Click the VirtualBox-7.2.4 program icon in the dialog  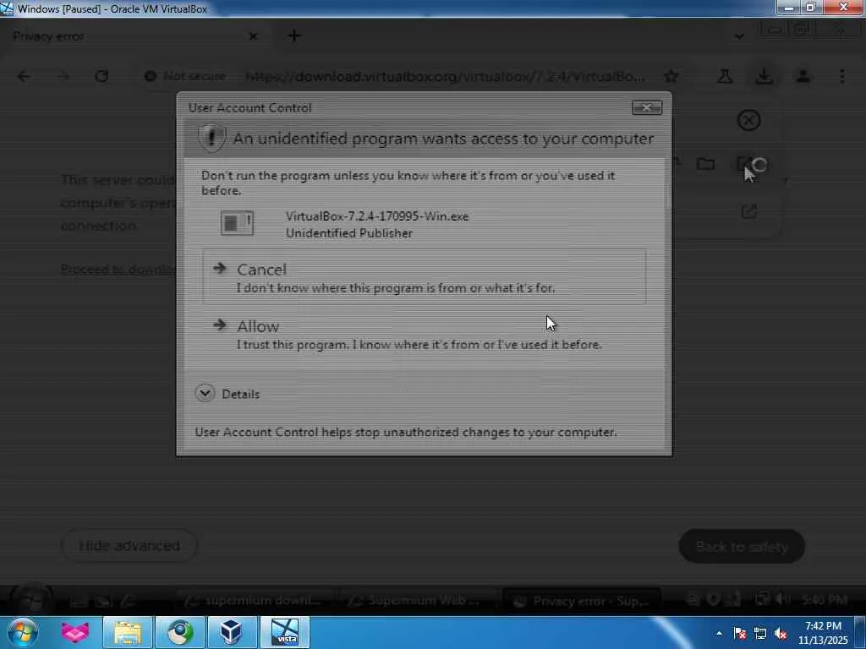pos(237,223)
